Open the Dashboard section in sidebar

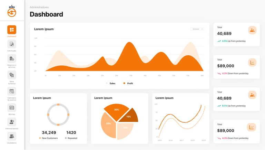[12, 30]
